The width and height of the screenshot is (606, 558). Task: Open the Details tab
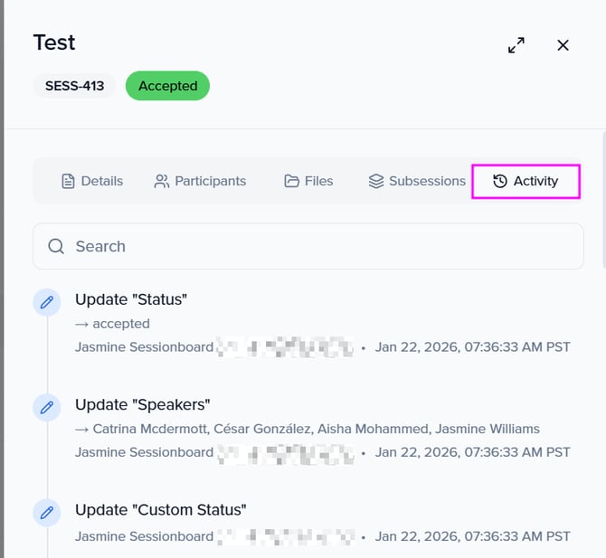pos(92,181)
